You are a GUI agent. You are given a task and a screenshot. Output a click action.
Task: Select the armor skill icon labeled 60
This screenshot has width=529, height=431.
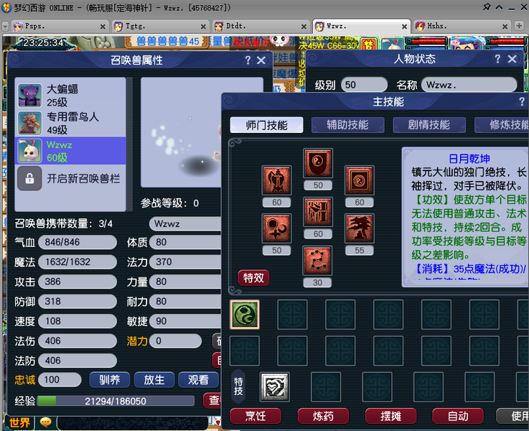click(276, 180)
